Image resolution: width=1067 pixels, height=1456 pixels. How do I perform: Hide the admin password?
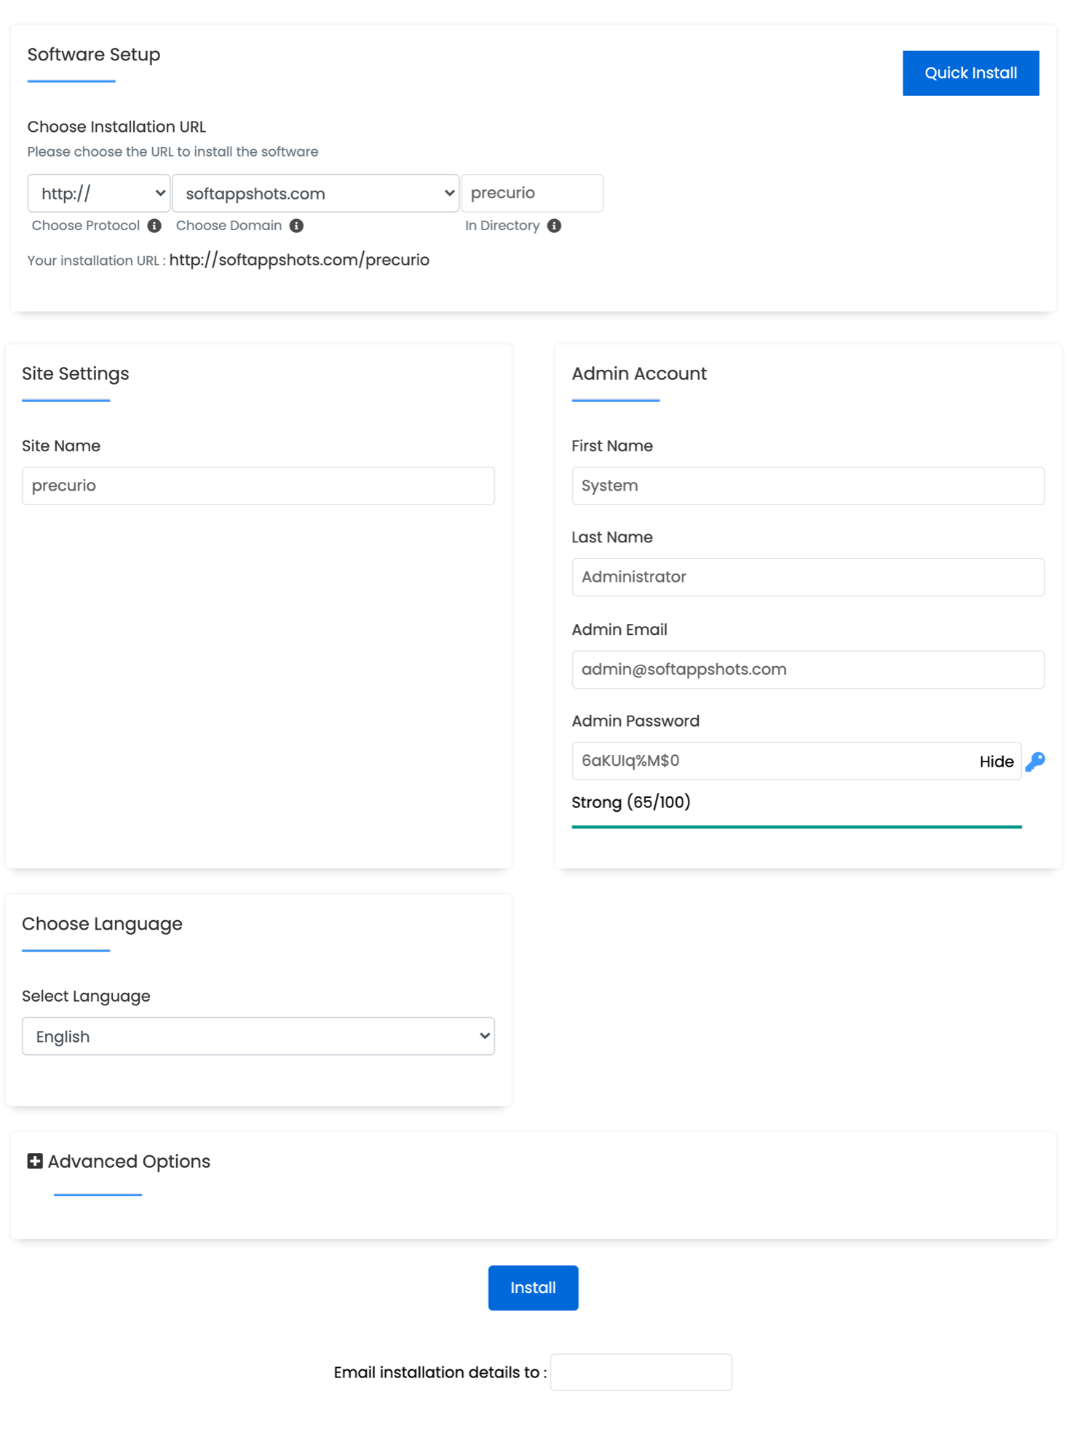pos(996,761)
